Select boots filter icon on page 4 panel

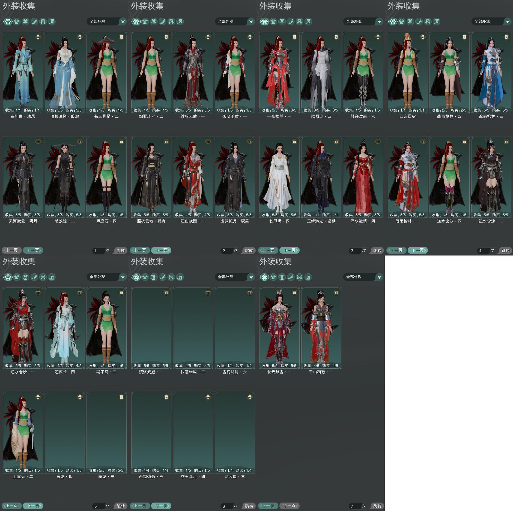point(437,22)
